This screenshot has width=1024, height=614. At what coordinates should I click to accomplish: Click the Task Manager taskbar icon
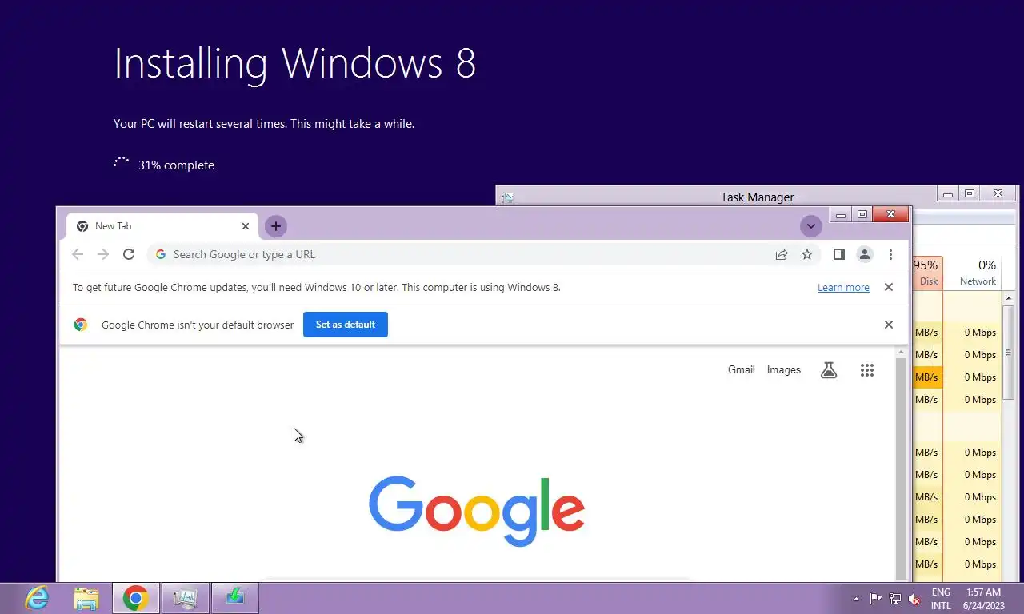(x=186, y=598)
